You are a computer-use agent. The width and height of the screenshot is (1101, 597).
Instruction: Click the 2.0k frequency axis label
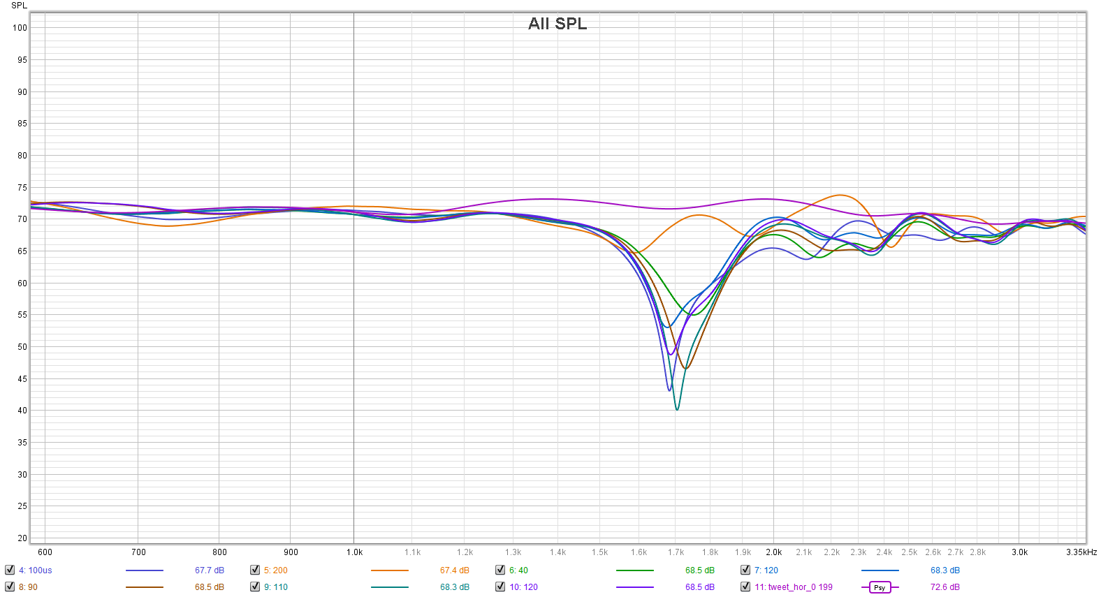tap(773, 552)
